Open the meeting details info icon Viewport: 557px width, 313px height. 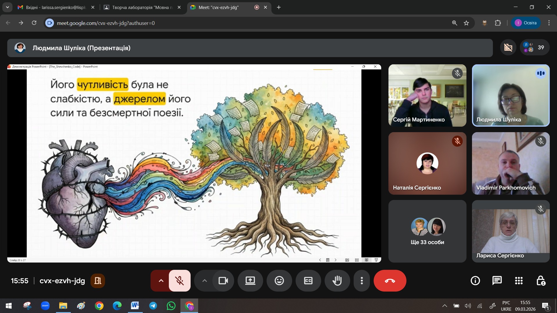(x=475, y=281)
